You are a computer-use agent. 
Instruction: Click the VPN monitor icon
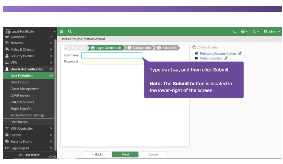(7, 63)
